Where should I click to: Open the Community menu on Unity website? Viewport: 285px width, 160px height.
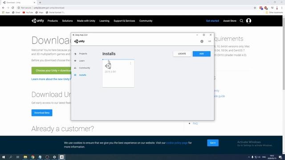pyautogui.click(x=146, y=21)
